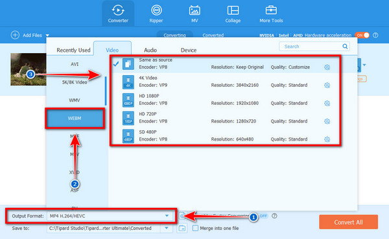The height and width of the screenshot is (239, 389).
Task: Open the Save to folder icon
Action: click(x=182, y=228)
